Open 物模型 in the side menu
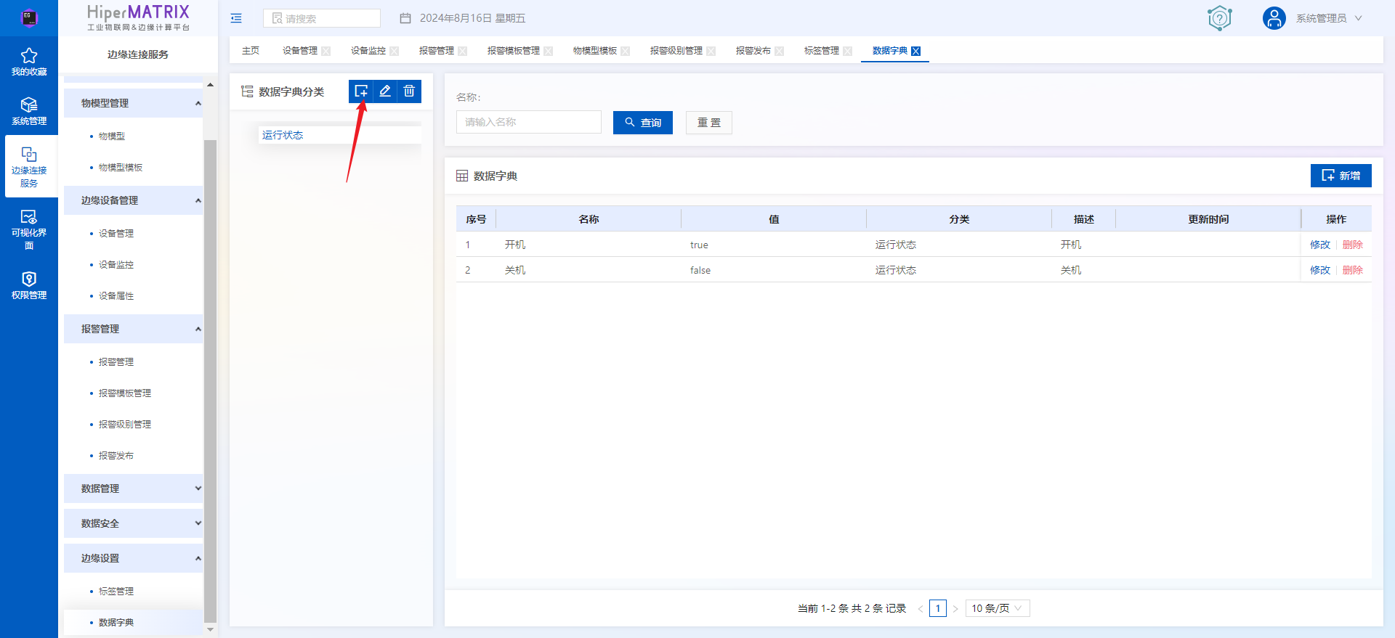This screenshot has width=1395, height=638. [112, 136]
